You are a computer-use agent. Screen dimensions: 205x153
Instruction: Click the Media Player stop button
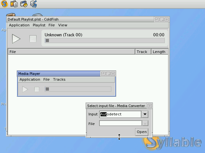click(37, 89)
